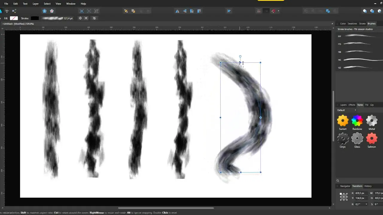The height and width of the screenshot is (215, 383).
Task: Open the Default styles category dropdown
Action: tap(347, 110)
